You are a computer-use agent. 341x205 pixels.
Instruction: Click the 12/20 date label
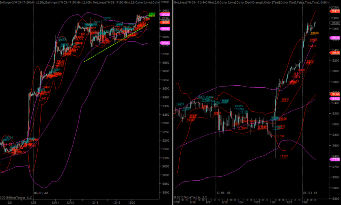point(132,203)
